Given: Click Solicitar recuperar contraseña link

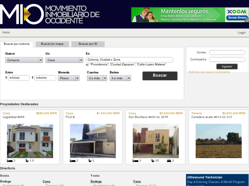Looking at the screenshot, I should (209, 72).
